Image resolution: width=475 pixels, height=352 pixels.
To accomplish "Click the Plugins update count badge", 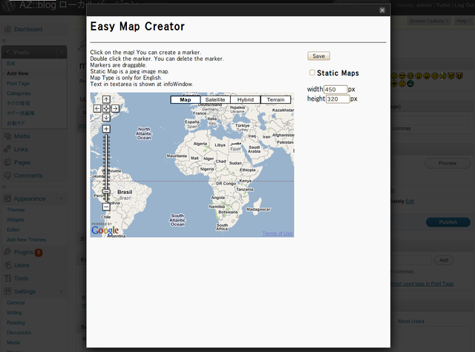I will pos(39,253).
